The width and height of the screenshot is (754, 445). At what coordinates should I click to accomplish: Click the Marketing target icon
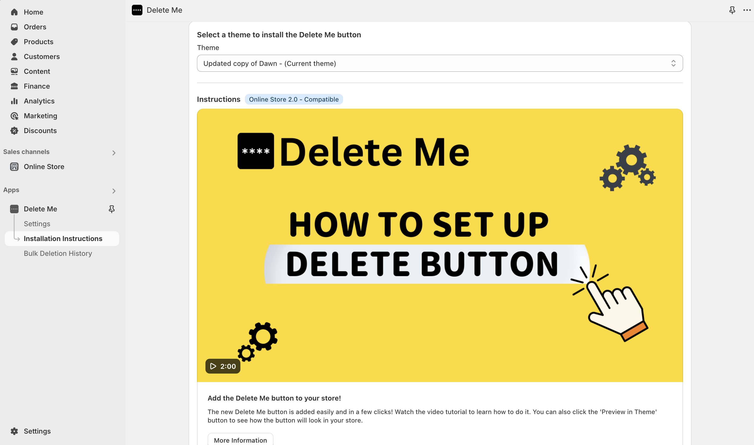[x=14, y=116]
